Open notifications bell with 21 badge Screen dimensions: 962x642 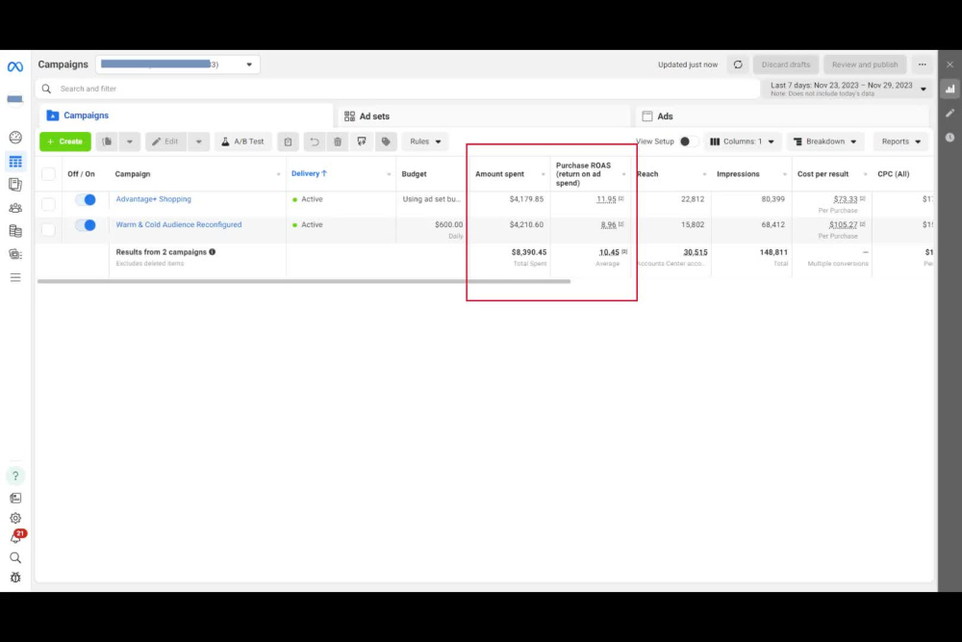16,537
